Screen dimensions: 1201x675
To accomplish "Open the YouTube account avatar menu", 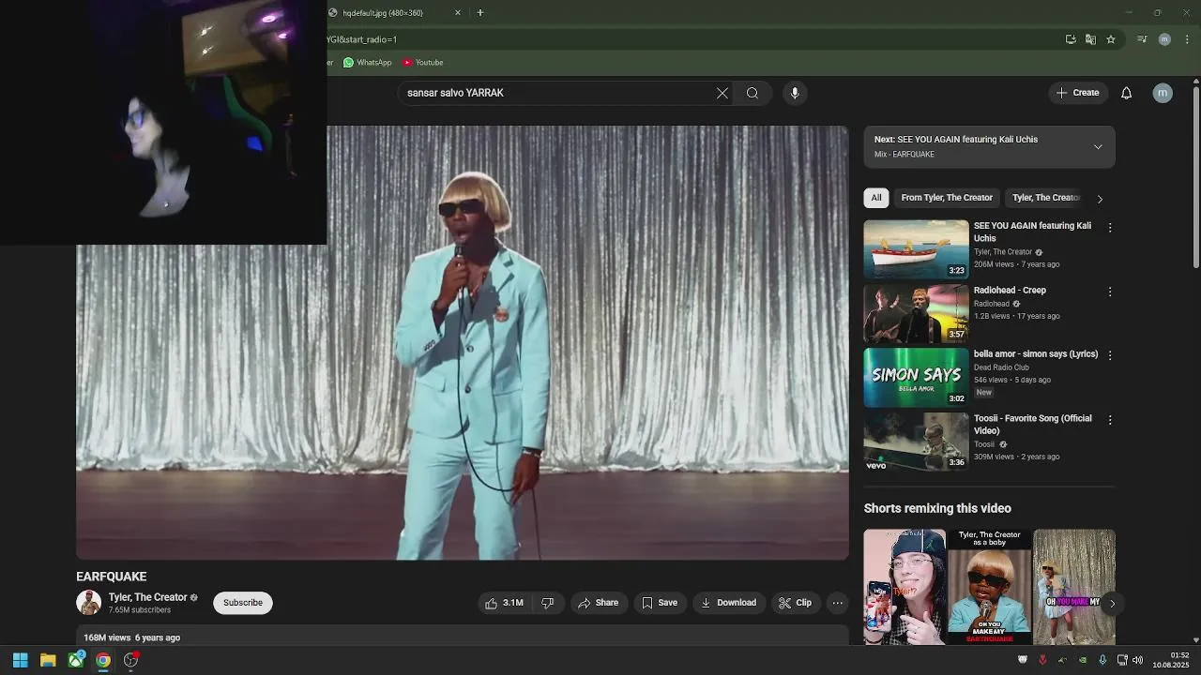I will coord(1163,93).
